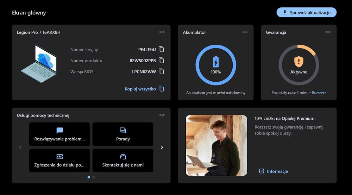Go to previous support services page
The image size is (352, 195).
pyautogui.click(x=20, y=147)
